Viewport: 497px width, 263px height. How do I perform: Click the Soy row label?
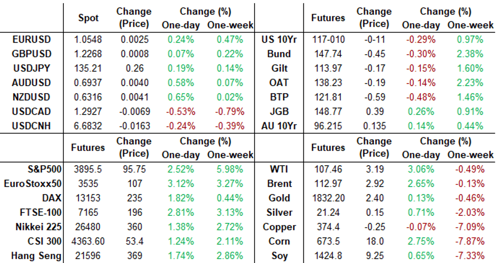coord(281,256)
